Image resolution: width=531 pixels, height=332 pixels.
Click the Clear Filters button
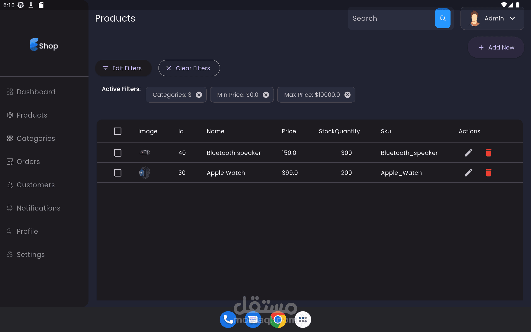pyautogui.click(x=189, y=68)
